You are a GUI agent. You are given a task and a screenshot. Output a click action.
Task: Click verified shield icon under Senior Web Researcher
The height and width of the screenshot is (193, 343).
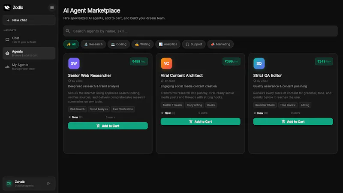(x=69, y=81)
